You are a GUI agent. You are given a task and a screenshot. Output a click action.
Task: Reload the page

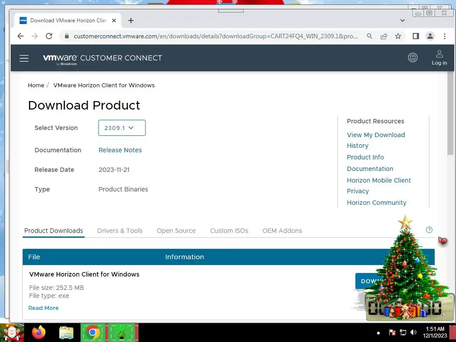[x=49, y=36]
